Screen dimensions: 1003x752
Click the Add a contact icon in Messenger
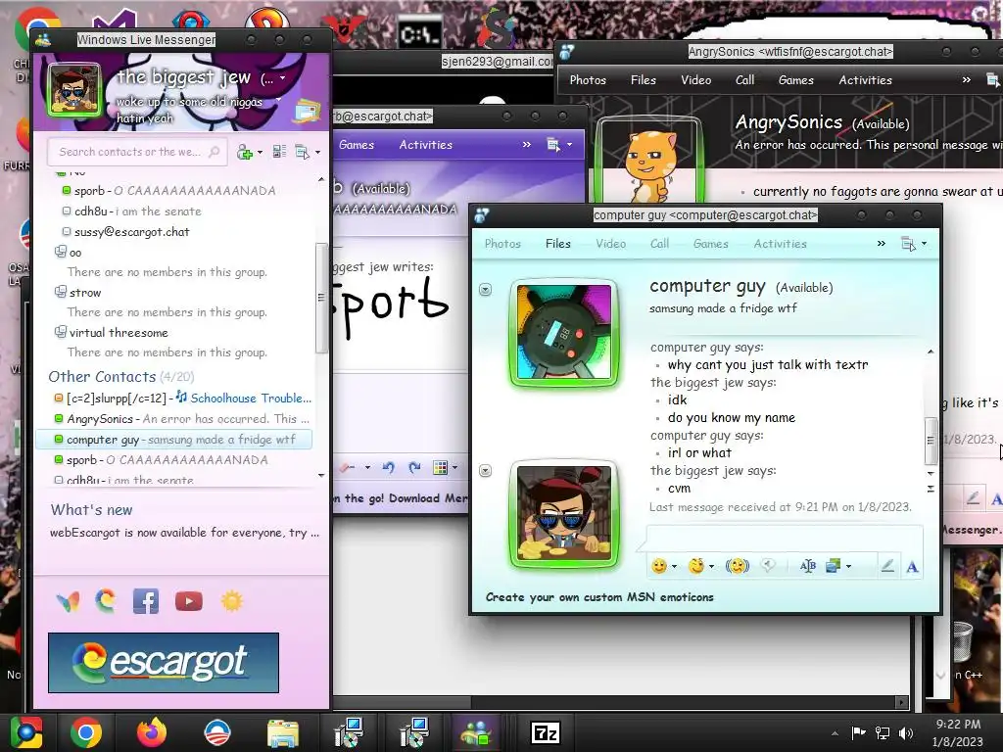coord(244,152)
